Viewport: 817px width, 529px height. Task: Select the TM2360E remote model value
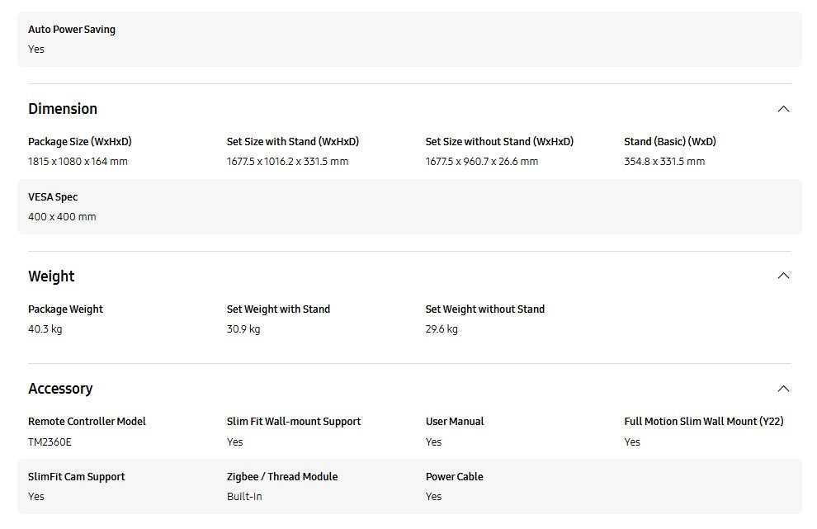tap(50, 442)
